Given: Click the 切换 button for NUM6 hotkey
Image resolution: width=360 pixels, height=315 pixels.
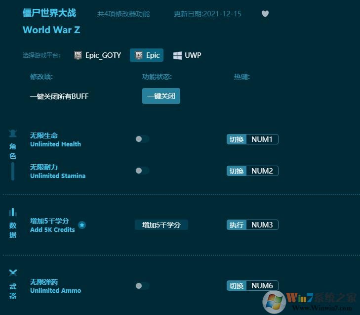Looking at the screenshot, I should [x=237, y=286].
